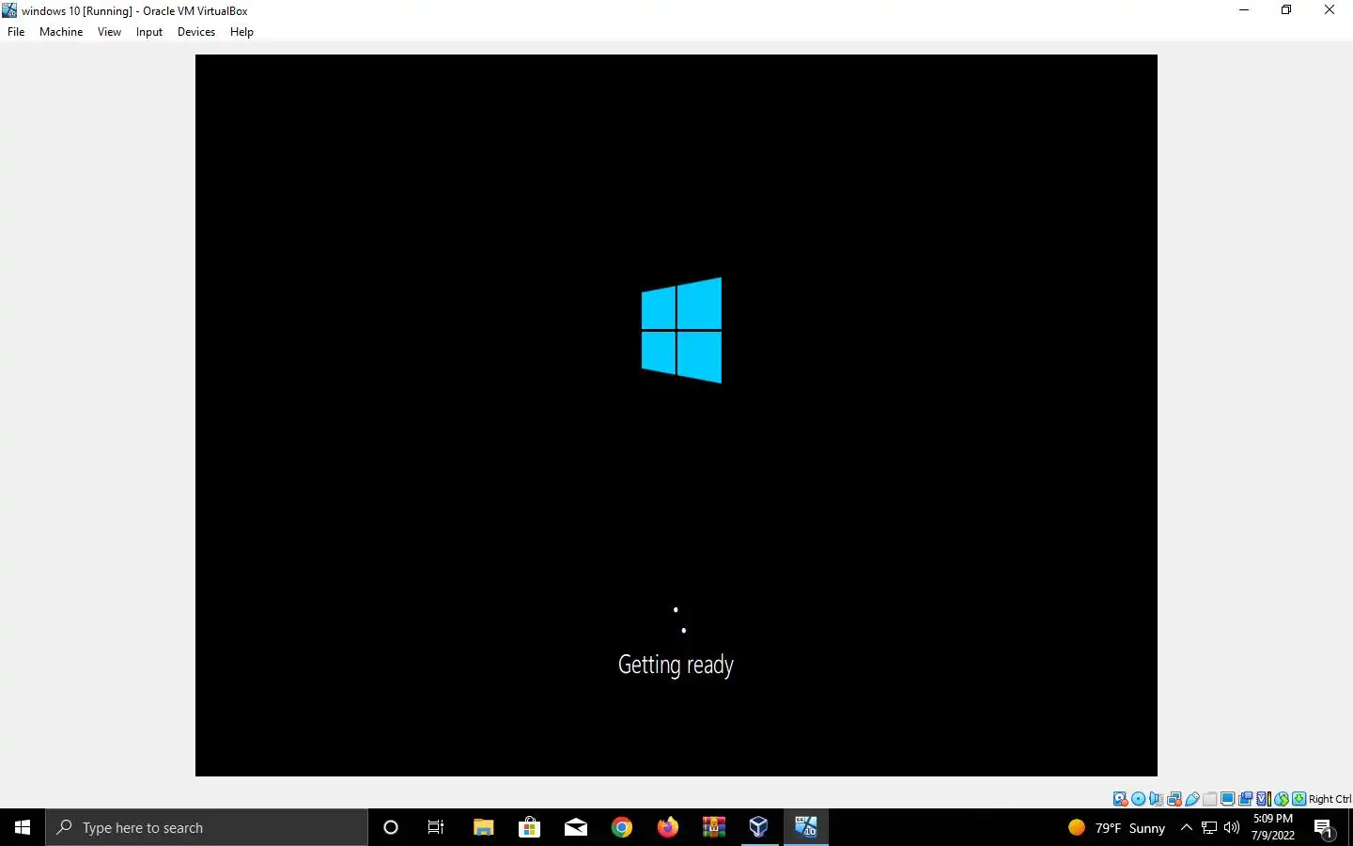The image size is (1353, 846).
Task: Click the recording status icon
Action: pyautogui.click(x=1246, y=799)
